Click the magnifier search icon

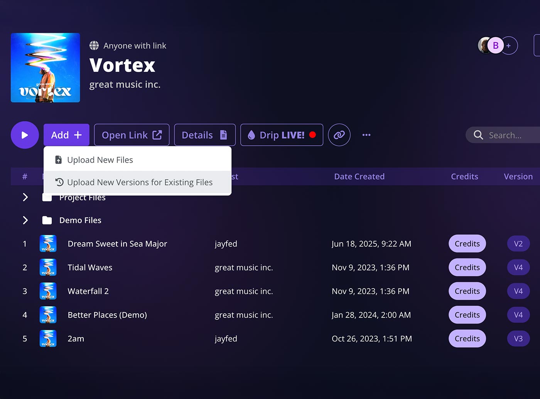click(x=478, y=135)
